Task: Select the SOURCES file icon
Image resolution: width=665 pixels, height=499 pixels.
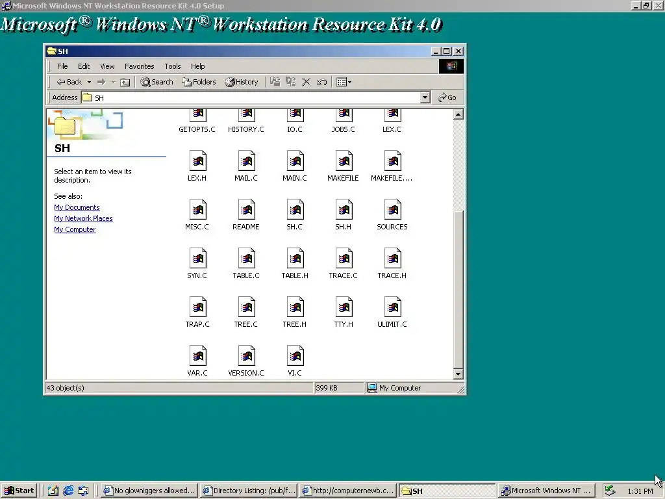Action: [x=392, y=215]
